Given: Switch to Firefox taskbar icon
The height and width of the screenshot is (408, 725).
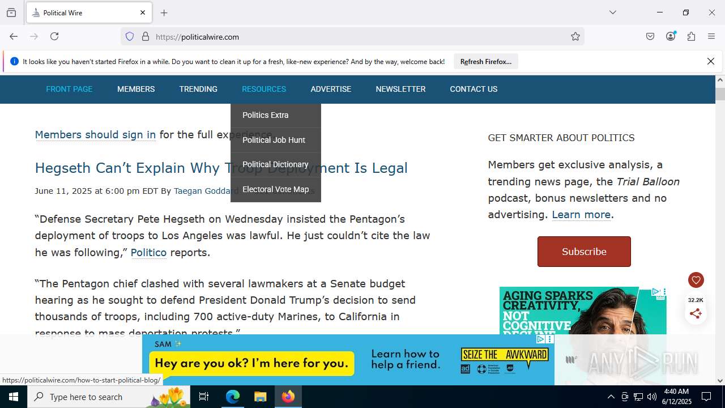Looking at the screenshot, I should tap(288, 397).
